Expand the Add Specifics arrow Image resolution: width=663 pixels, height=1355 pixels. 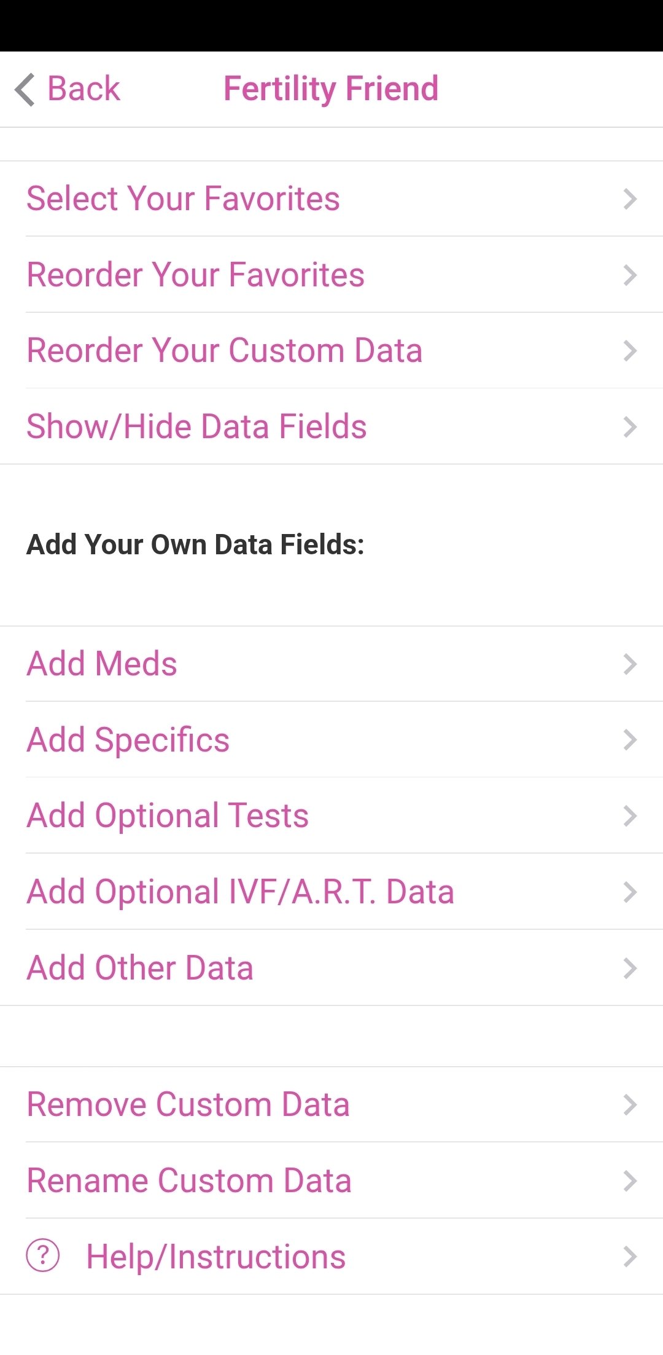630,740
